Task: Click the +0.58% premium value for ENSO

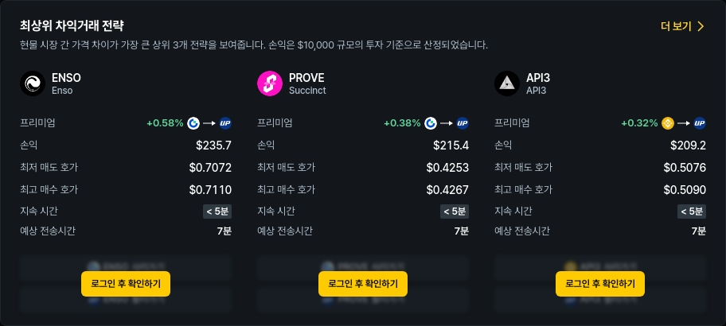Action: 165,123
